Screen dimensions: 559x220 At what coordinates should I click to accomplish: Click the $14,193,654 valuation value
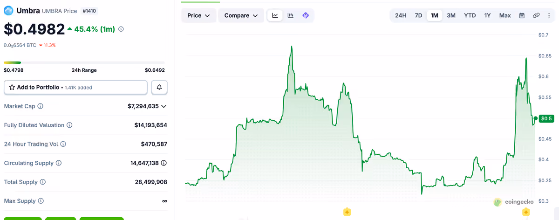pyautogui.click(x=150, y=125)
